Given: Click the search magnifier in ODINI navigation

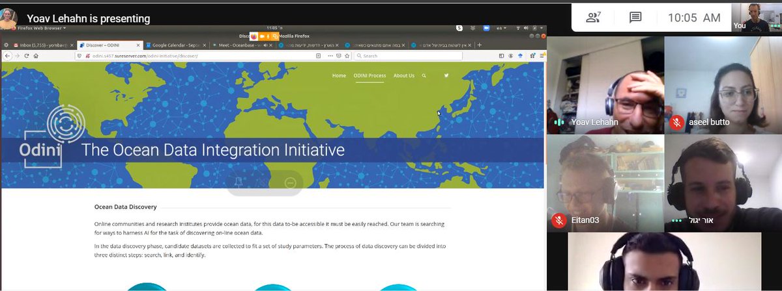Looking at the screenshot, I should (x=424, y=75).
